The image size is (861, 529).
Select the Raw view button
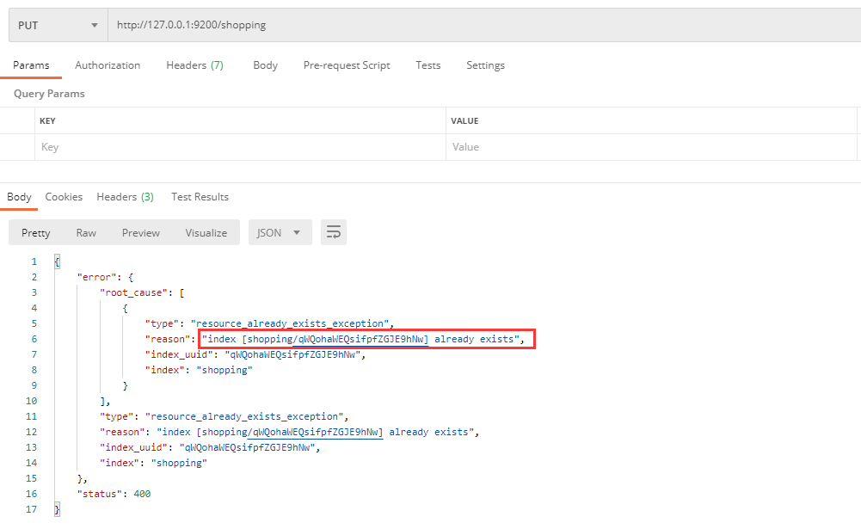(x=86, y=233)
